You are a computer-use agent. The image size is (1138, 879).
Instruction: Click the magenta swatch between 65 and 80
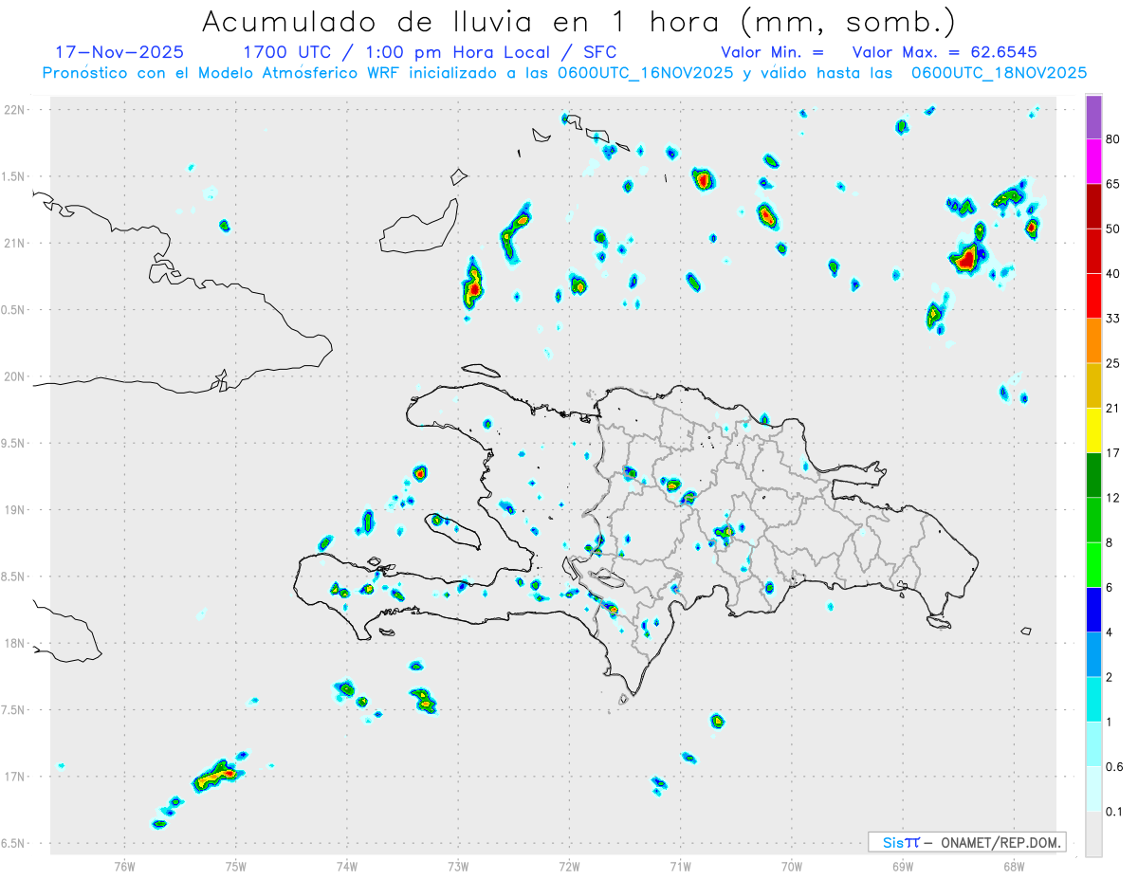[1093, 161]
